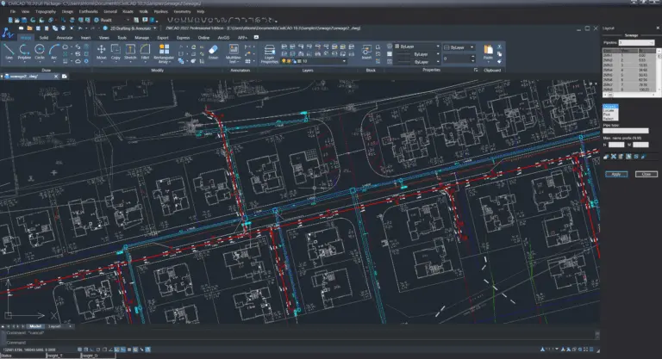Click the M input field under Max. name prefix

640,145
